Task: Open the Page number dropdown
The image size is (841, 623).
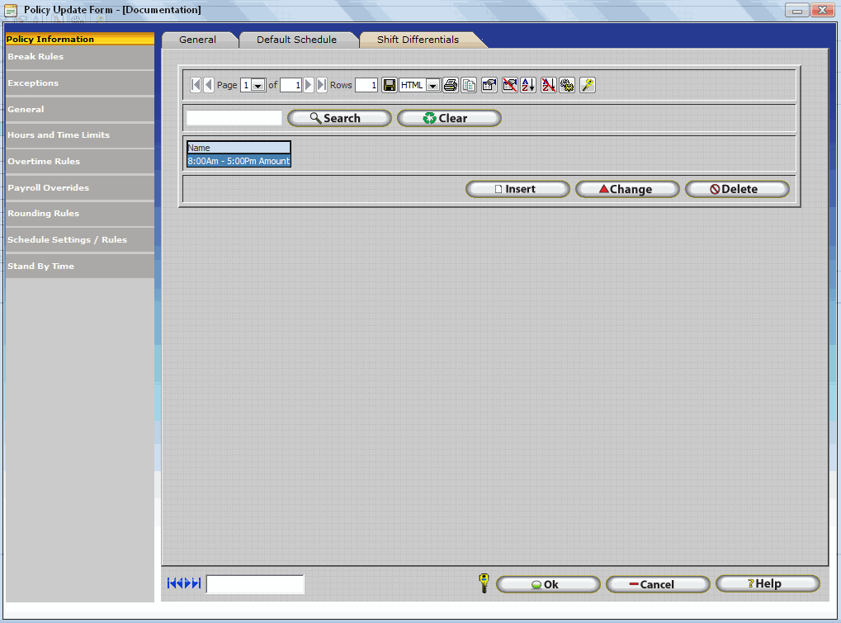Action: pyautogui.click(x=257, y=84)
